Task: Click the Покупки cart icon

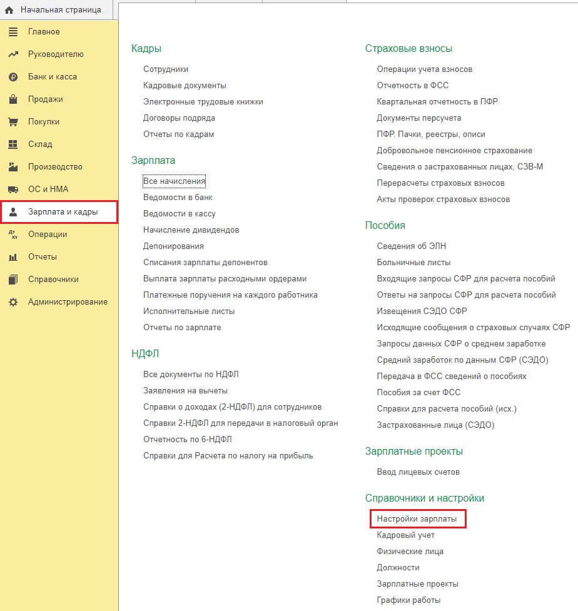Action: click(13, 121)
